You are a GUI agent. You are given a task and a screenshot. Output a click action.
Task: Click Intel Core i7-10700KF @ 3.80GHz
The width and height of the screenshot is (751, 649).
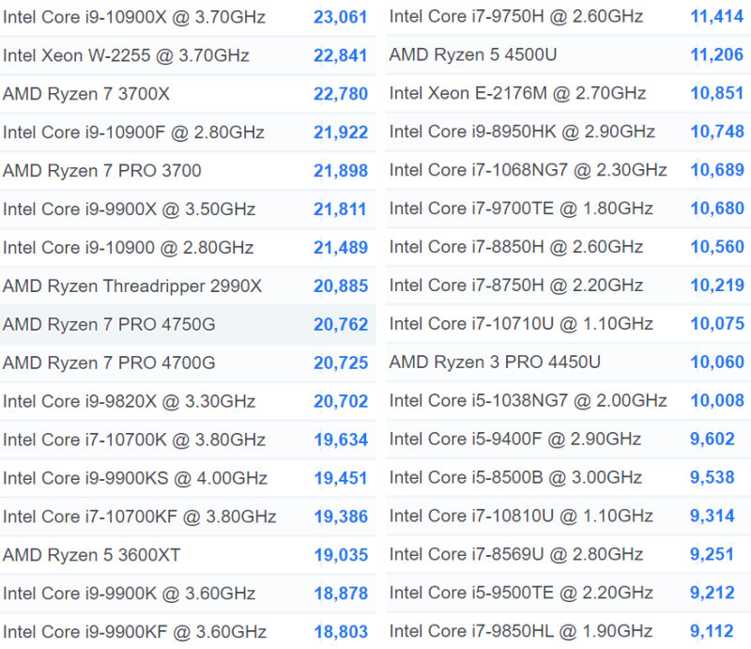(139, 517)
